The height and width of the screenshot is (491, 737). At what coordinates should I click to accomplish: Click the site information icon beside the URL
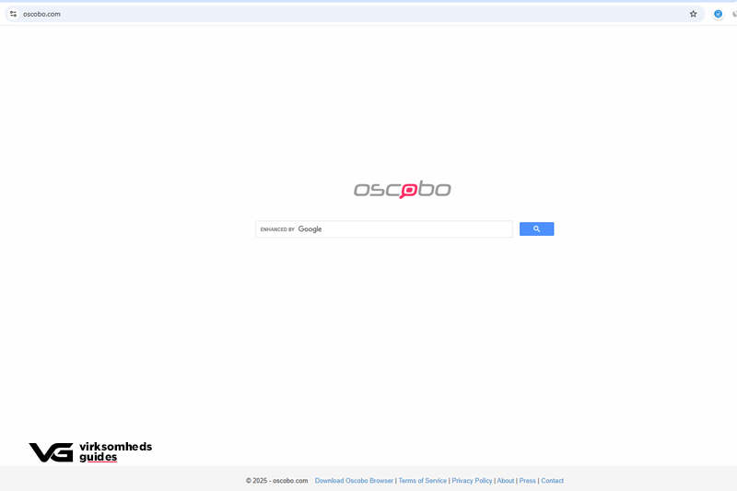coord(13,14)
